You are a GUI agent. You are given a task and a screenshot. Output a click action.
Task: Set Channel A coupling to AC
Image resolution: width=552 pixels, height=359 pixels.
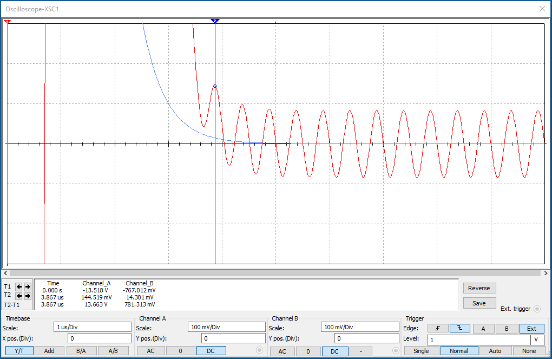click(150, 351)
